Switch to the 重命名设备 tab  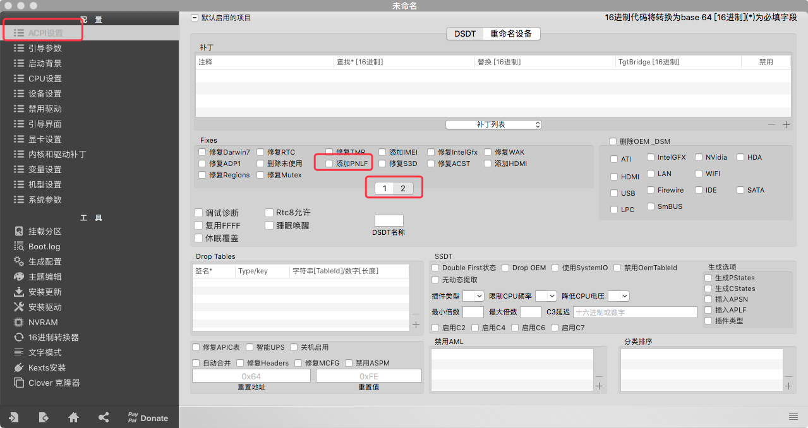pyautogui.click(x=511, y=33)
